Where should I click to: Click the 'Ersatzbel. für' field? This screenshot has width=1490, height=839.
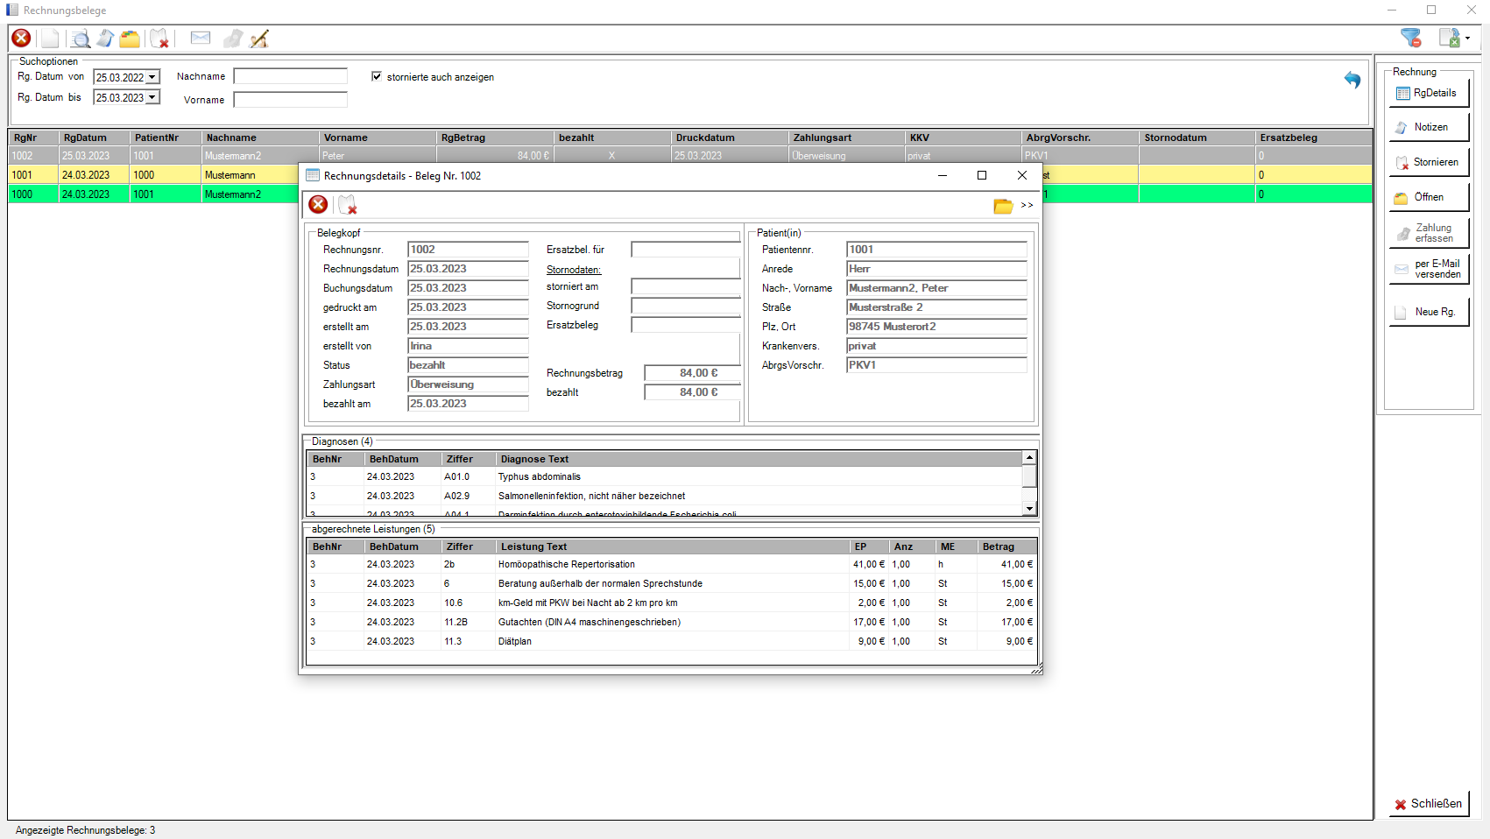[686, 250]
